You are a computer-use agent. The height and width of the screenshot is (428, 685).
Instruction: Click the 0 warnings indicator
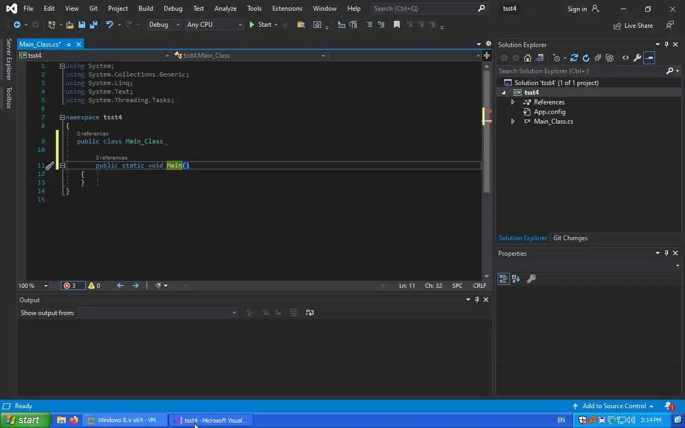(x=94, y=286)
